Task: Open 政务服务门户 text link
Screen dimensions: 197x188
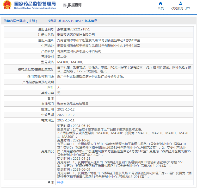Action: (180, 8)
